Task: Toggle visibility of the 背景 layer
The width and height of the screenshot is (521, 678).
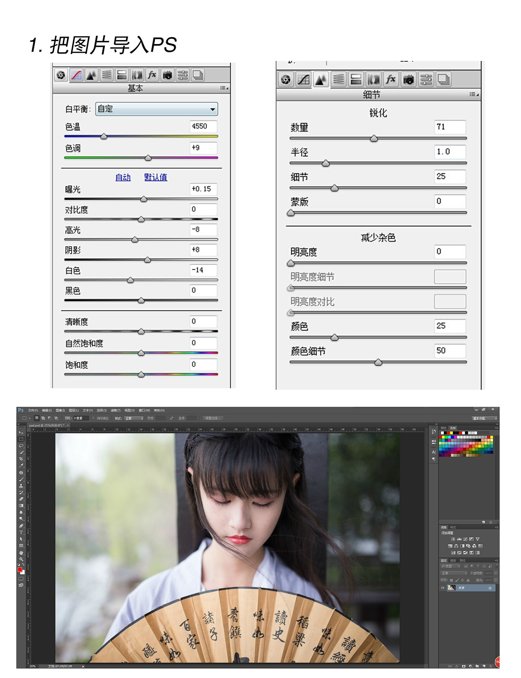Action: tap(443, 588)
